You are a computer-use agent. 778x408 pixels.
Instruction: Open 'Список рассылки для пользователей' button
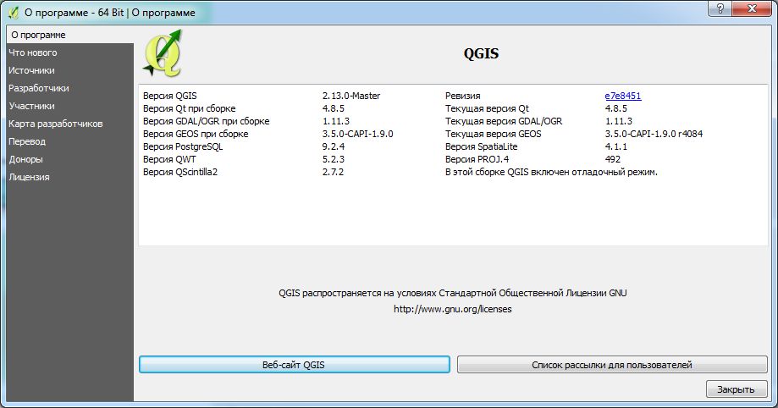[612, 365]
